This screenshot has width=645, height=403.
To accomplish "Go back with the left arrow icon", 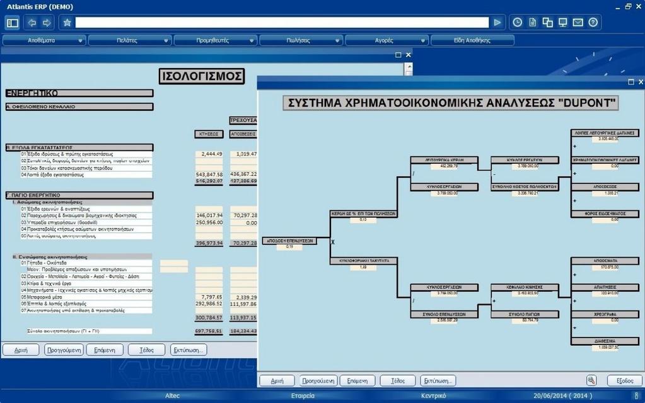I will 32,23.
